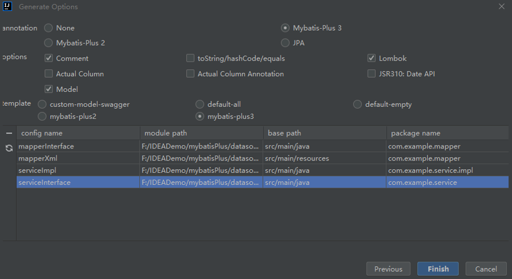Pick the custom-model-swagger template
The height and width of the screenshot is (279, 512).
pos(42,105)
